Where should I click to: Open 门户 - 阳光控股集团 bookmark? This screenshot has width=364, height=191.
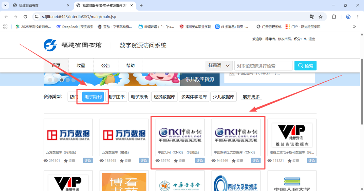pyautogui.click(x=303, y=27)
